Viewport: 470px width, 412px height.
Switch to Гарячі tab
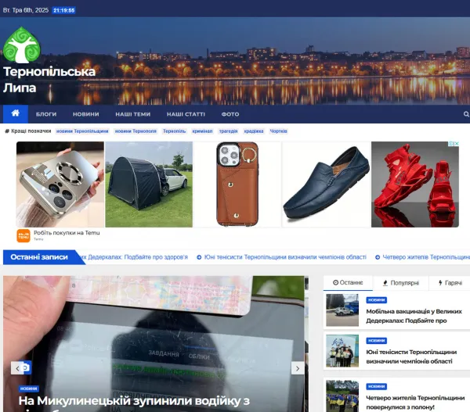(450, 283)
